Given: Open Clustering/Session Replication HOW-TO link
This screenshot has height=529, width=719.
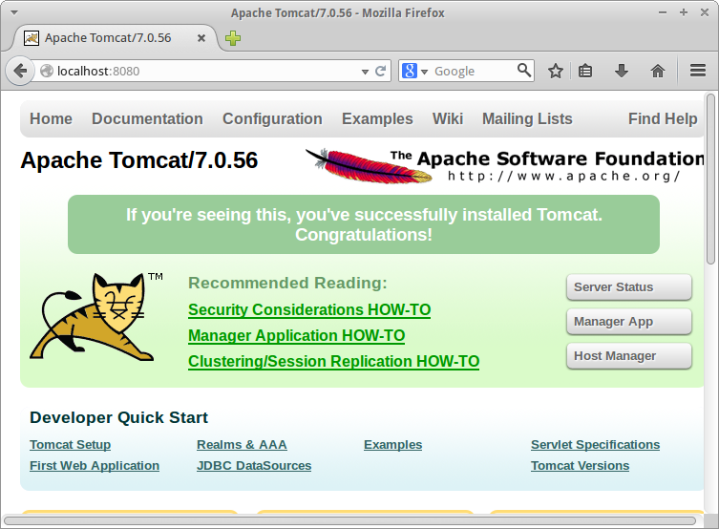Looking at the screenshot, I should click(x=334, y=362).
